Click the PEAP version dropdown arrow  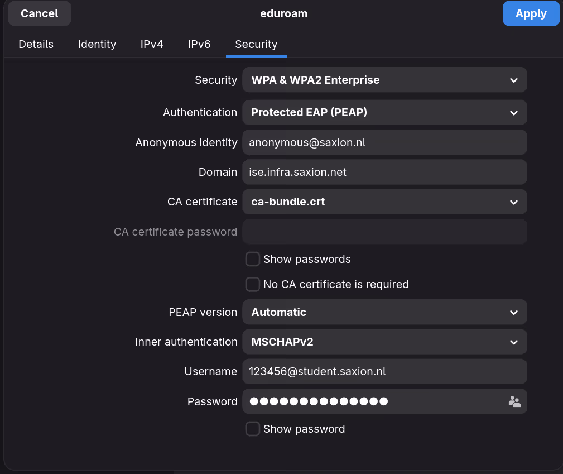[513, 312]
